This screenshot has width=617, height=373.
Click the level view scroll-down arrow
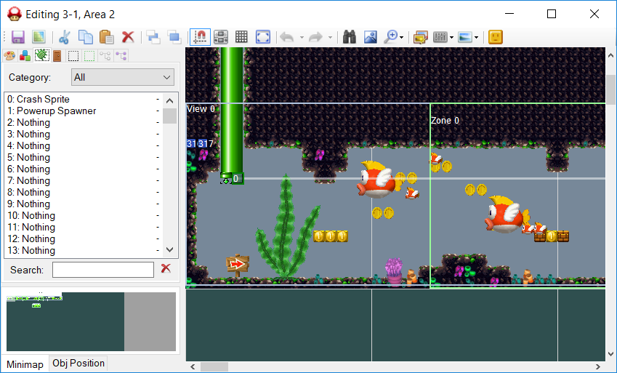tap(610, 354)
